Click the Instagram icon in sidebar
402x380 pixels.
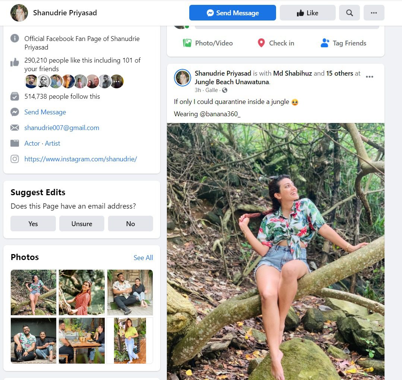coord(15,159)
